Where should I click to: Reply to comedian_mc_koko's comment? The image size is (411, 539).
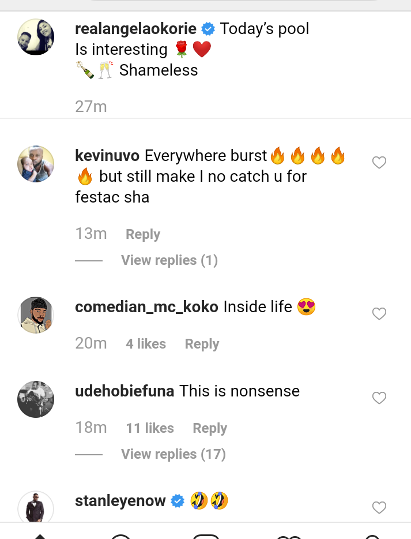[202, 344]
